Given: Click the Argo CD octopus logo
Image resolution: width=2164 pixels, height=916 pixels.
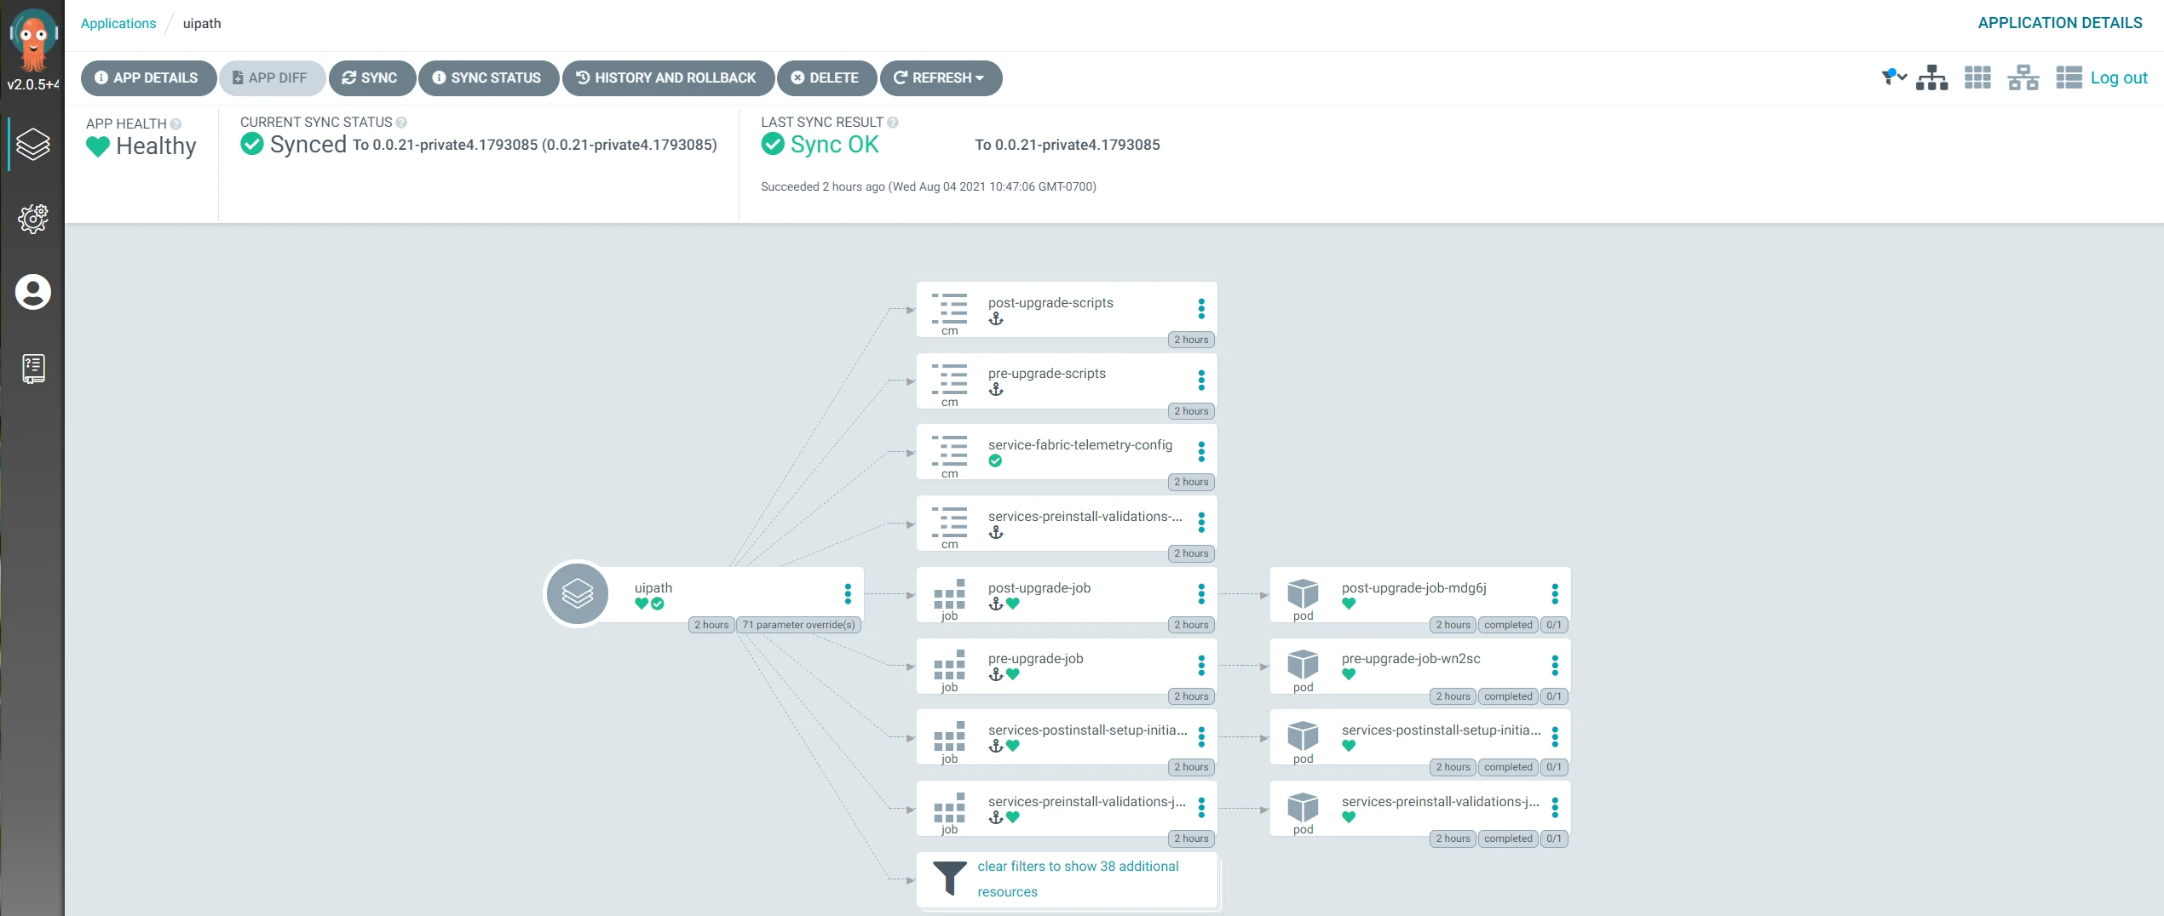Looking at the screenshot, I should (x=33, y=39).
